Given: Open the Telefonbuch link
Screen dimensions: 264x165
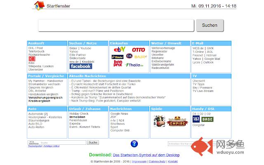Looking at the screenshot, I should 36,51.
